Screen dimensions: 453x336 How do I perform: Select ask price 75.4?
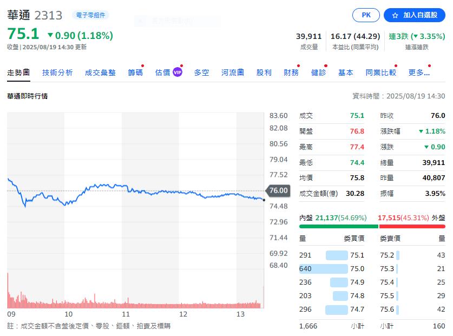coord(387,282)
